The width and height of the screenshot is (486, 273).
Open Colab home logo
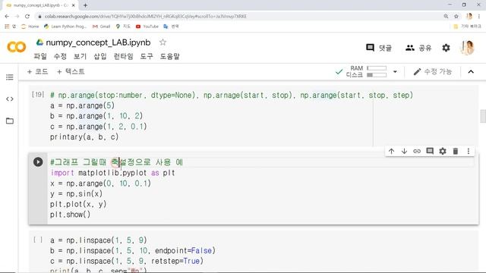pos(16,47)
